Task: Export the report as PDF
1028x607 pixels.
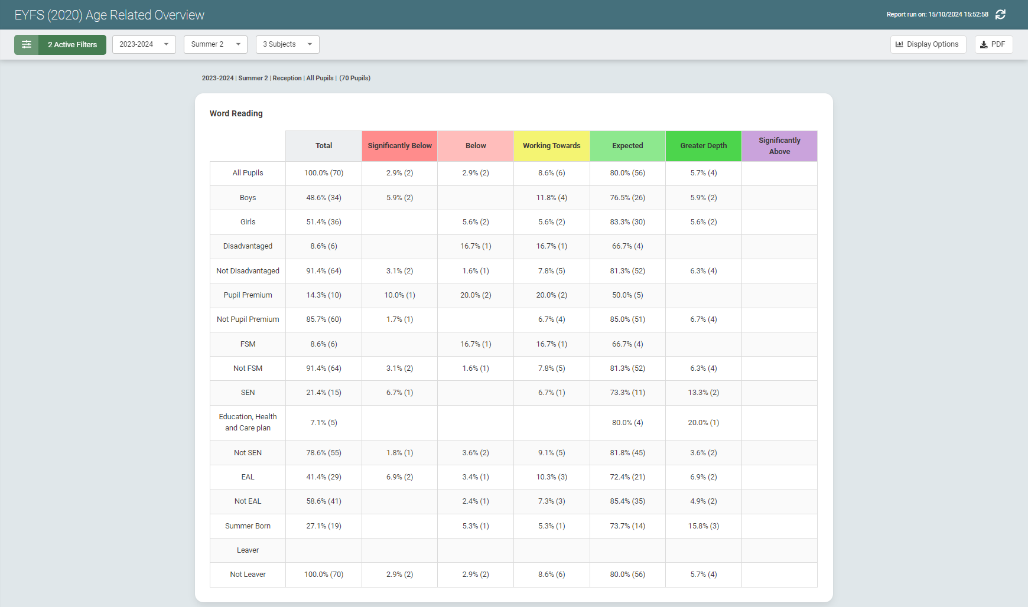Action: tap(993, 44)
